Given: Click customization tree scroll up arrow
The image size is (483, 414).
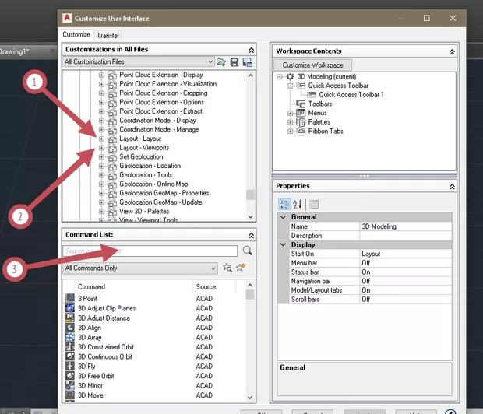Looking at the screenshot, I should [250, 75].
